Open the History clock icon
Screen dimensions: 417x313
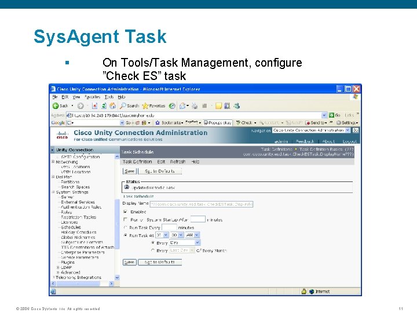(x=172, y=106)
